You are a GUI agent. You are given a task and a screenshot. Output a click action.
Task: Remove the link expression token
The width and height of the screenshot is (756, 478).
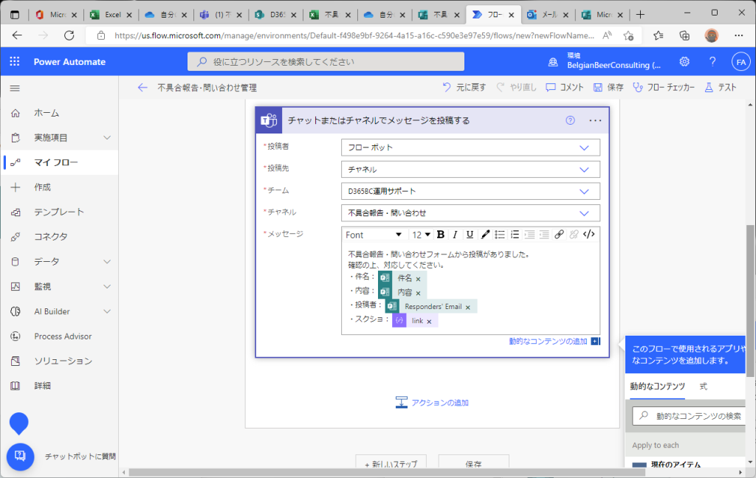coord(429,322)
